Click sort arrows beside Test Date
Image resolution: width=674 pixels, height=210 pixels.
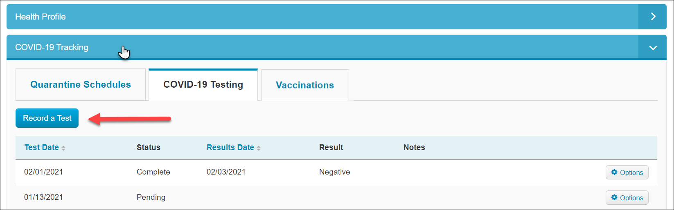click(x=63, y=148)
